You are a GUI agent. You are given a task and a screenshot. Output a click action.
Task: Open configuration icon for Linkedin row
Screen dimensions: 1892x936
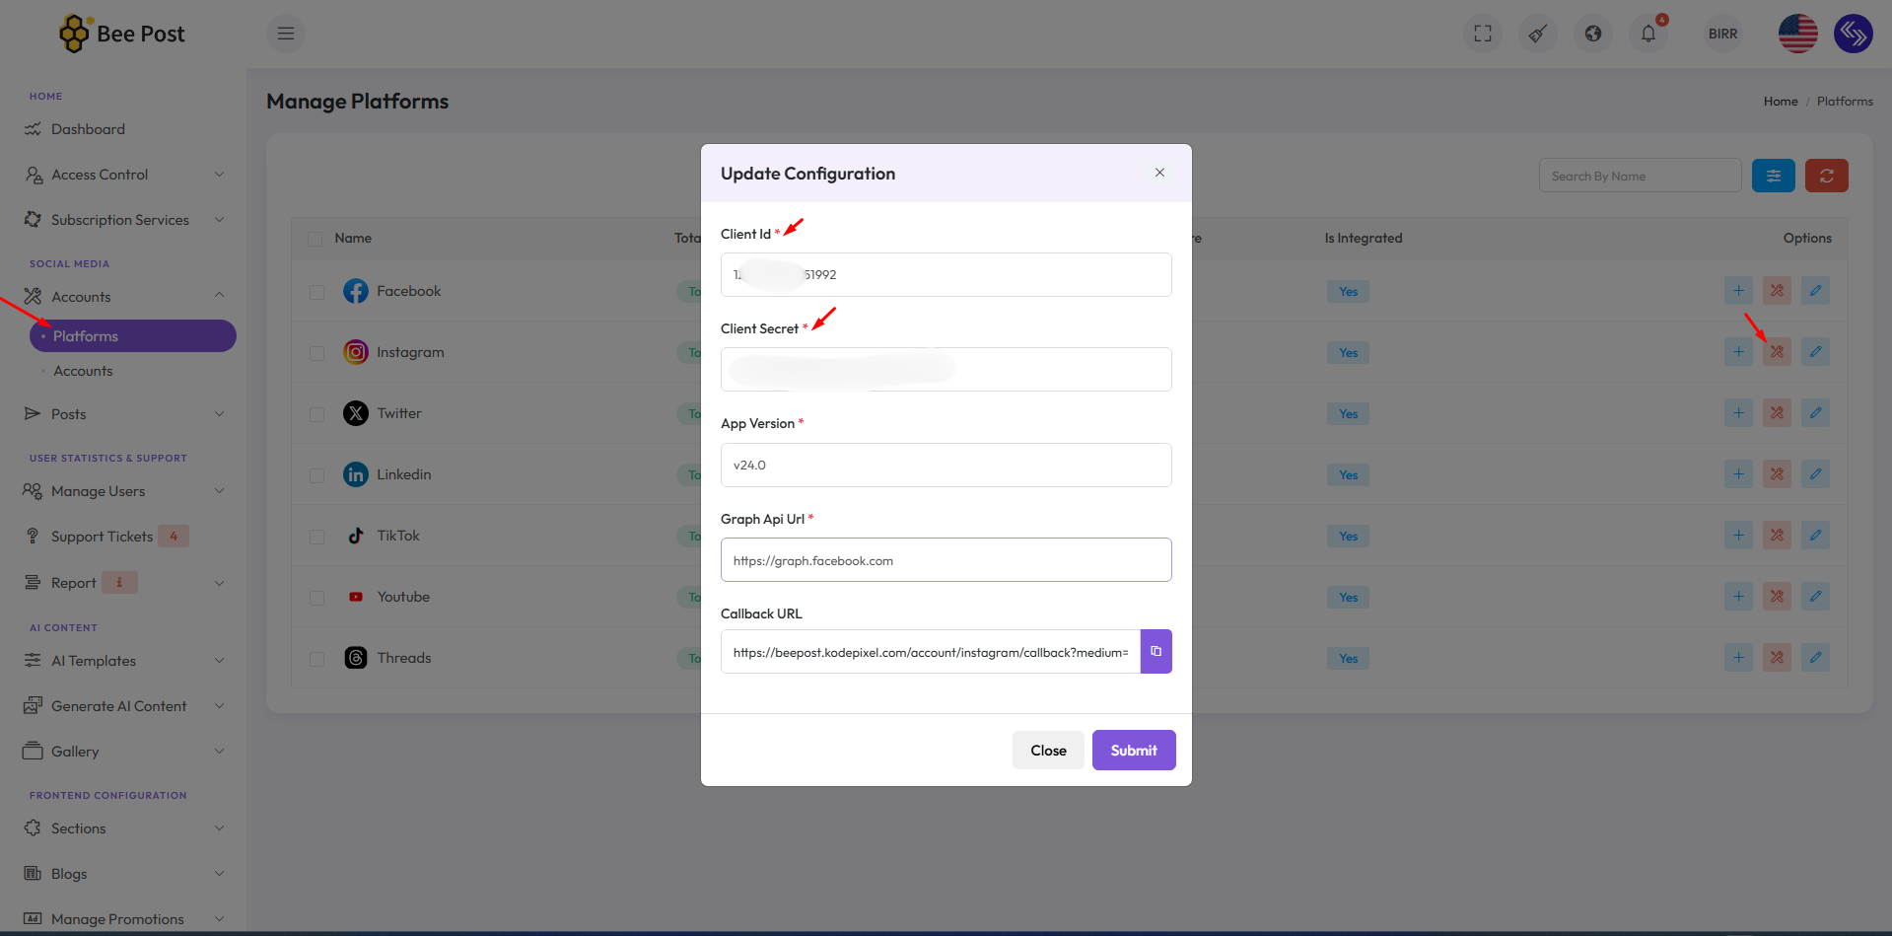tap(1777, 474)
